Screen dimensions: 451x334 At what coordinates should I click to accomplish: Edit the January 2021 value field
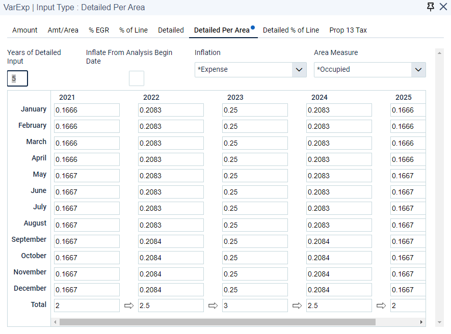87,110
